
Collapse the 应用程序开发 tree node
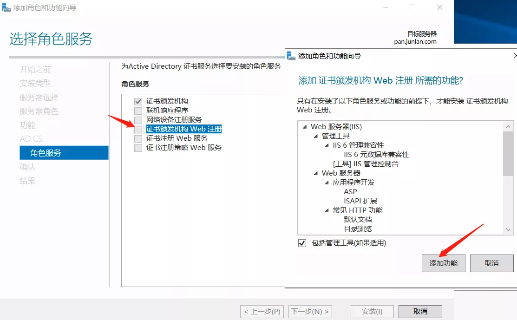[x=327, y=183]
